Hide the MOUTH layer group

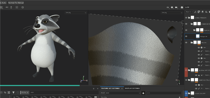tap(186, 43)
